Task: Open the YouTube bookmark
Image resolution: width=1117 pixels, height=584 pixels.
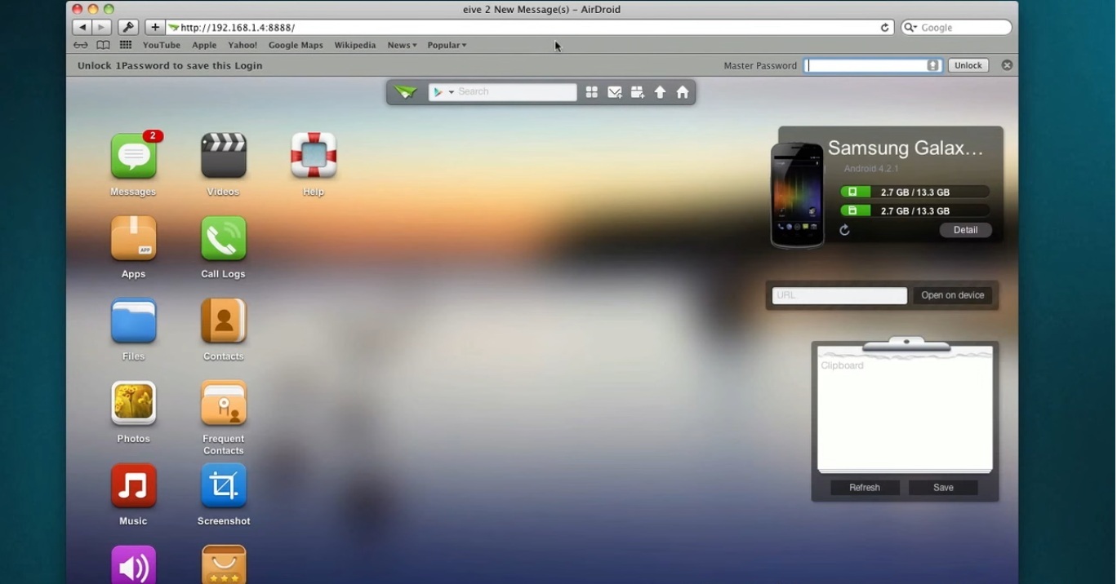Action: (x=162, y=46)
